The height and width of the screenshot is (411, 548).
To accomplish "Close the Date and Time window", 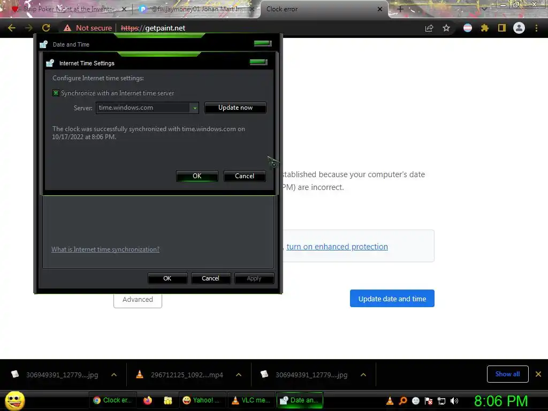I will [262, 43].
